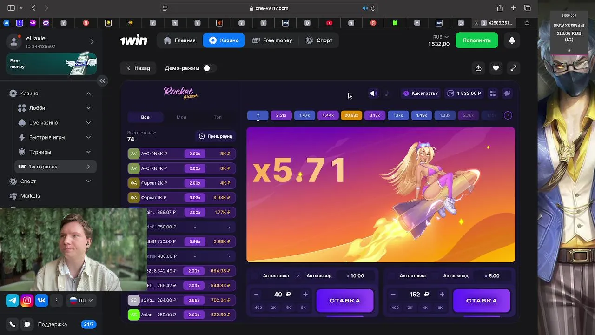The width and height of the screenshot is (595, 335).
Task: Expand game to fullscreen icon
Action: point(513,68)
